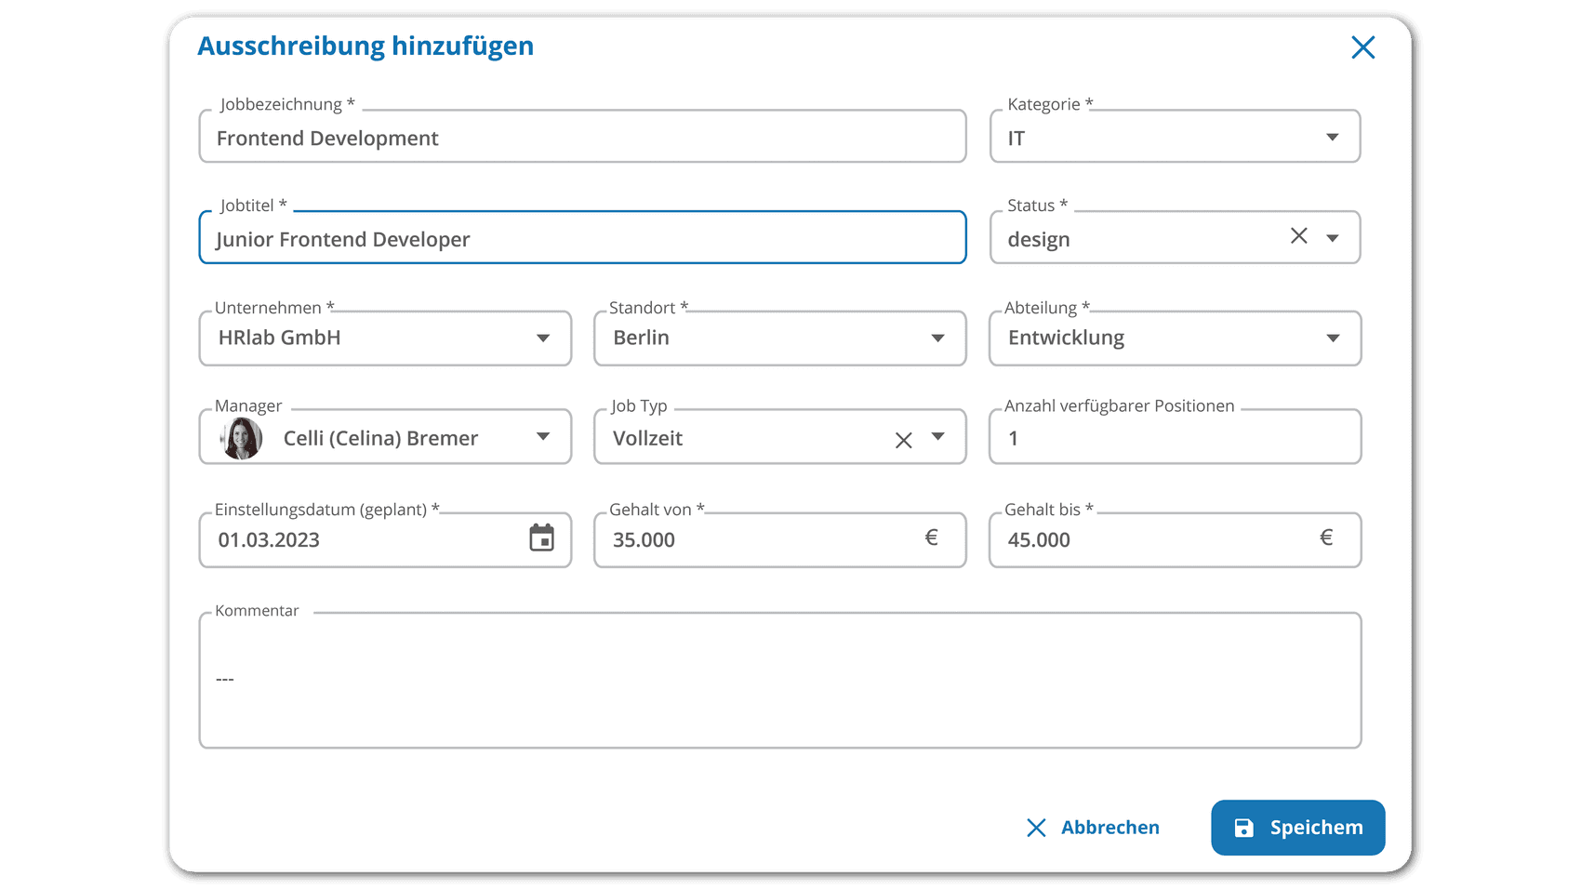The height and width of the screenshot is (889, 1581).
Task: Open the Standort dropdown
Action: point(938,338)
